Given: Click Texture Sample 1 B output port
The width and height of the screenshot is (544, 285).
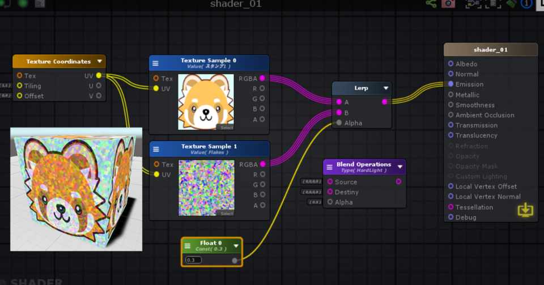Looking at the screenshot, I should pyautogui.click(x=262, y=194).
